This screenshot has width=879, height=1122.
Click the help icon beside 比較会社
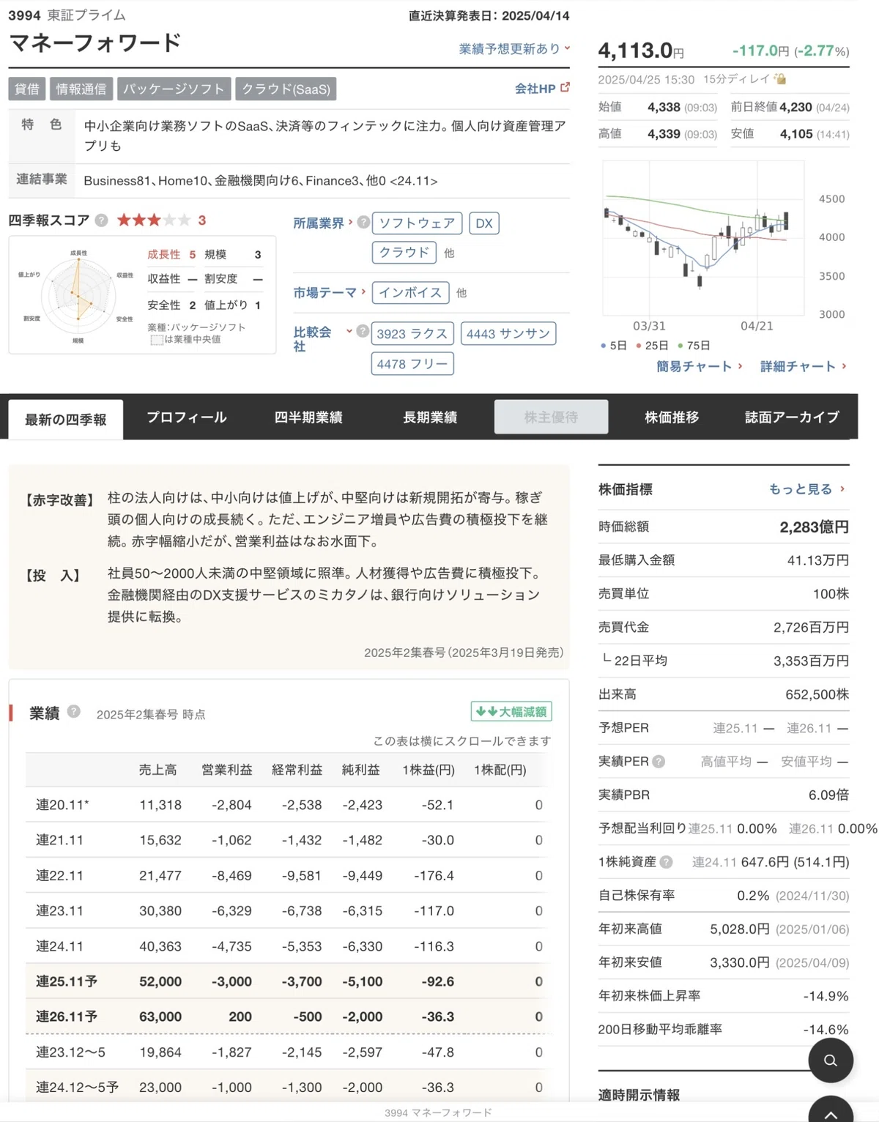(x=363, y=331)
